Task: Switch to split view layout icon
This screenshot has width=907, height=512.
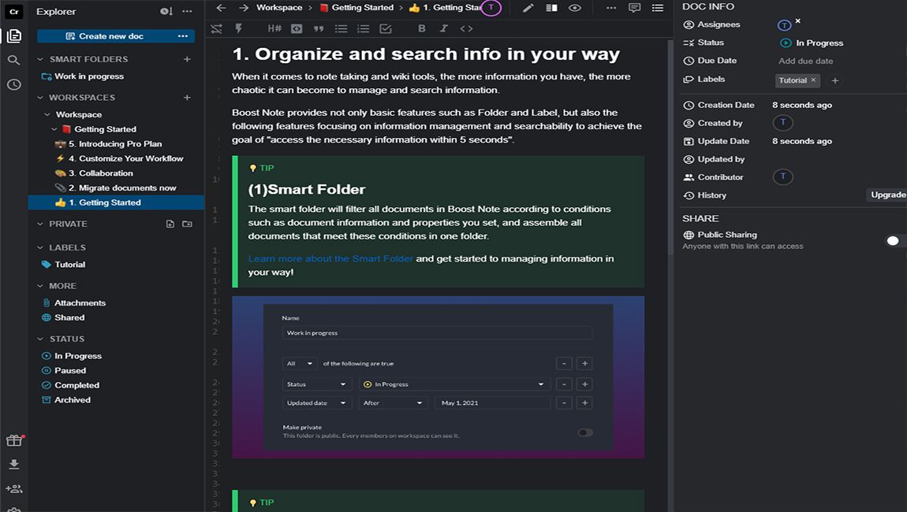Action: (551, 8)
